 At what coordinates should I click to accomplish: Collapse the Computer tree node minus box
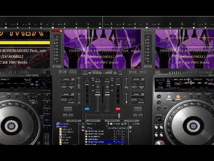pyautogui.click(x=80, y=124)
